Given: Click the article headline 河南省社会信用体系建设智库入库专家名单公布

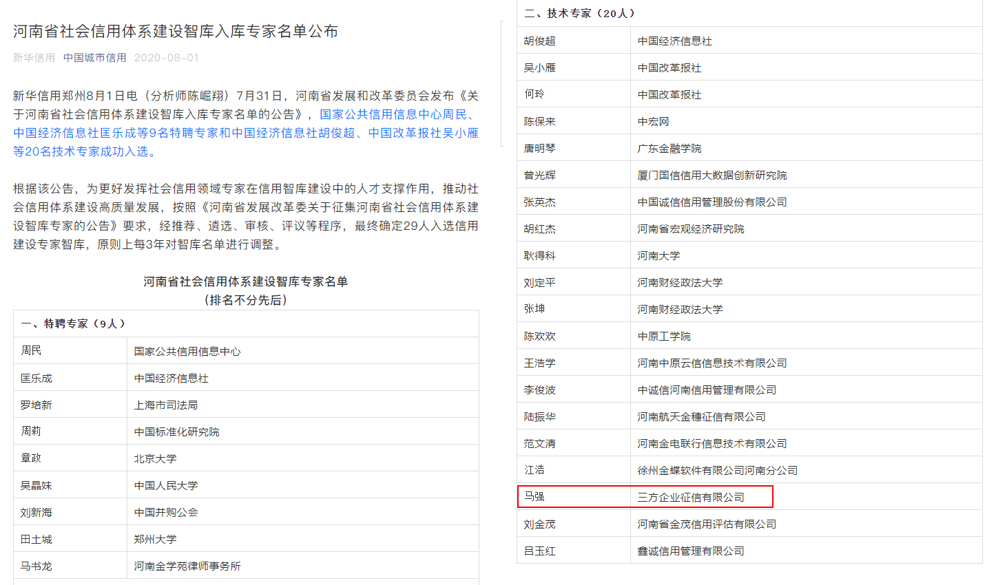Looking at the screenshot, I should (176, 32).
